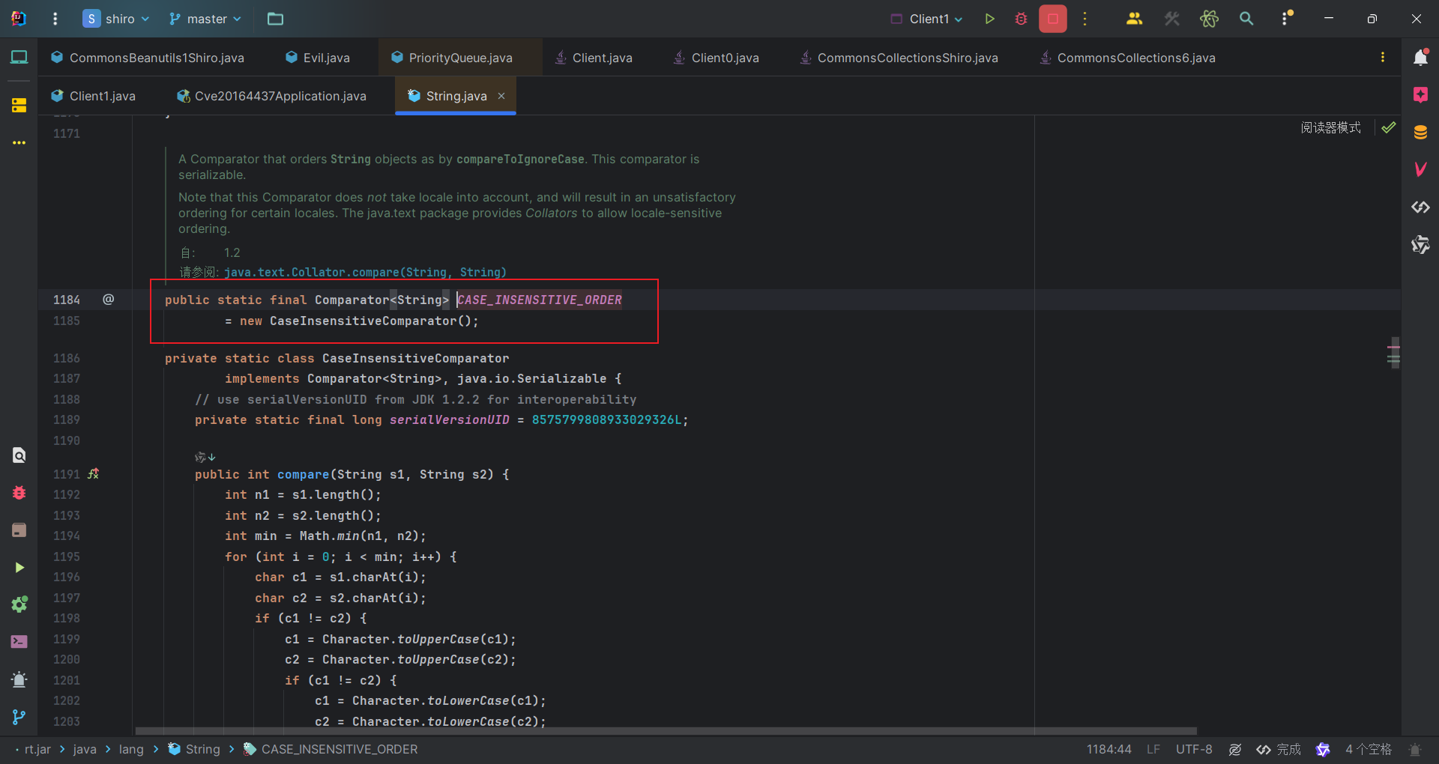Click the green inspections checkmark widget
The width and height of the screenshot is (1439, 764).
click(1389, 127)
